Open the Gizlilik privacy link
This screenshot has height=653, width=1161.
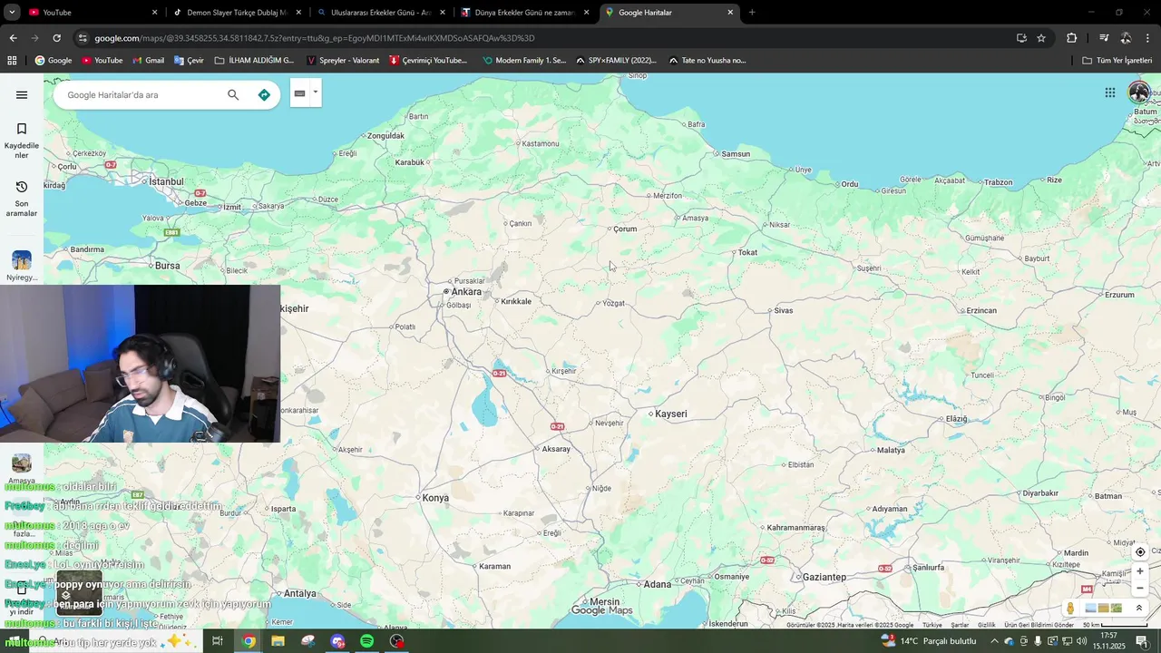click(986, 625)
